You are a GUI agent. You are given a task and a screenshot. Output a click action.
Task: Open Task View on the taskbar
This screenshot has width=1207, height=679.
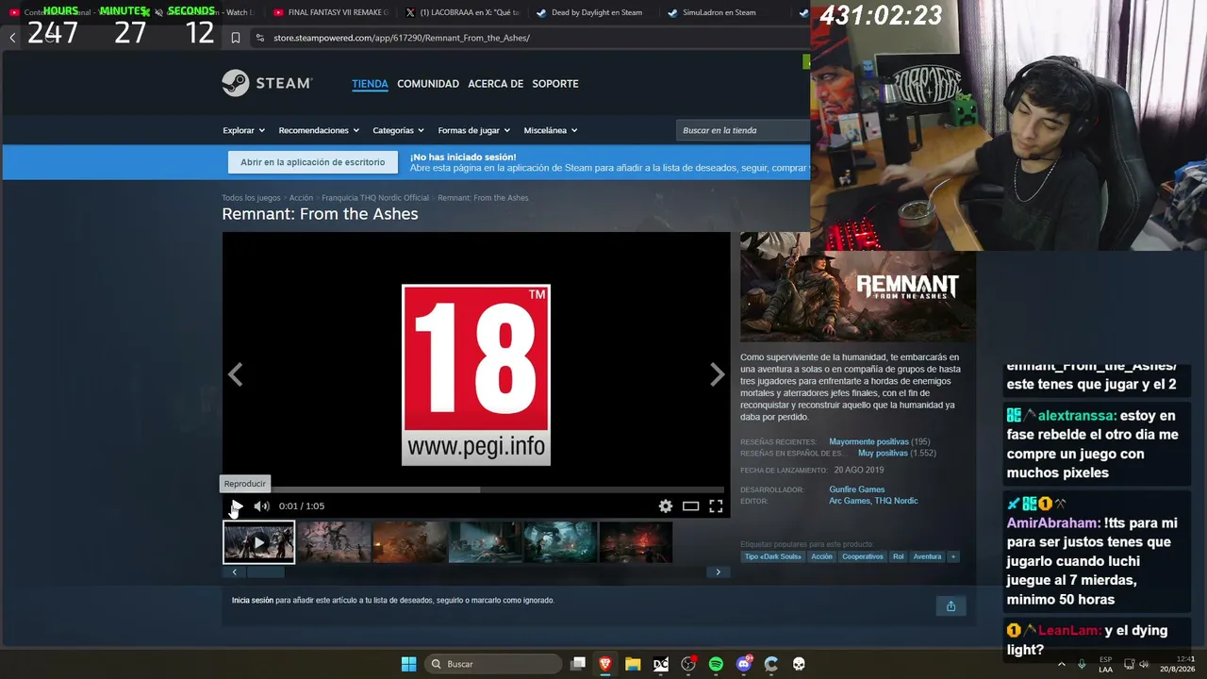(578, 664)
